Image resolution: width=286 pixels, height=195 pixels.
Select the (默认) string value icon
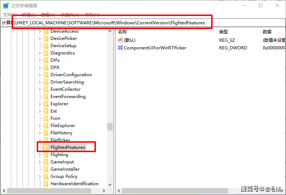pos(120,40)
